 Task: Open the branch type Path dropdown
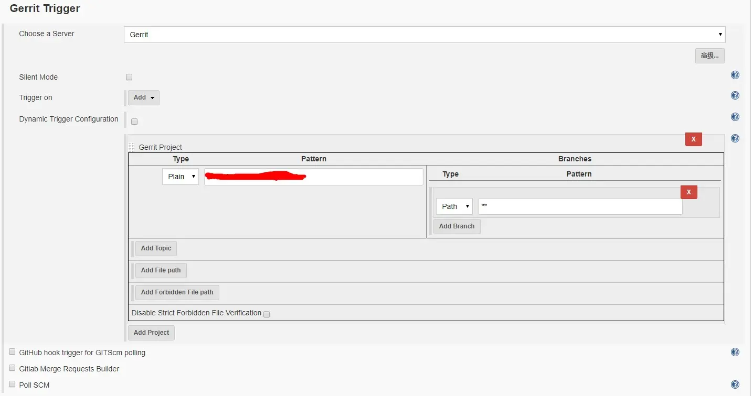[x=454, y=206]
